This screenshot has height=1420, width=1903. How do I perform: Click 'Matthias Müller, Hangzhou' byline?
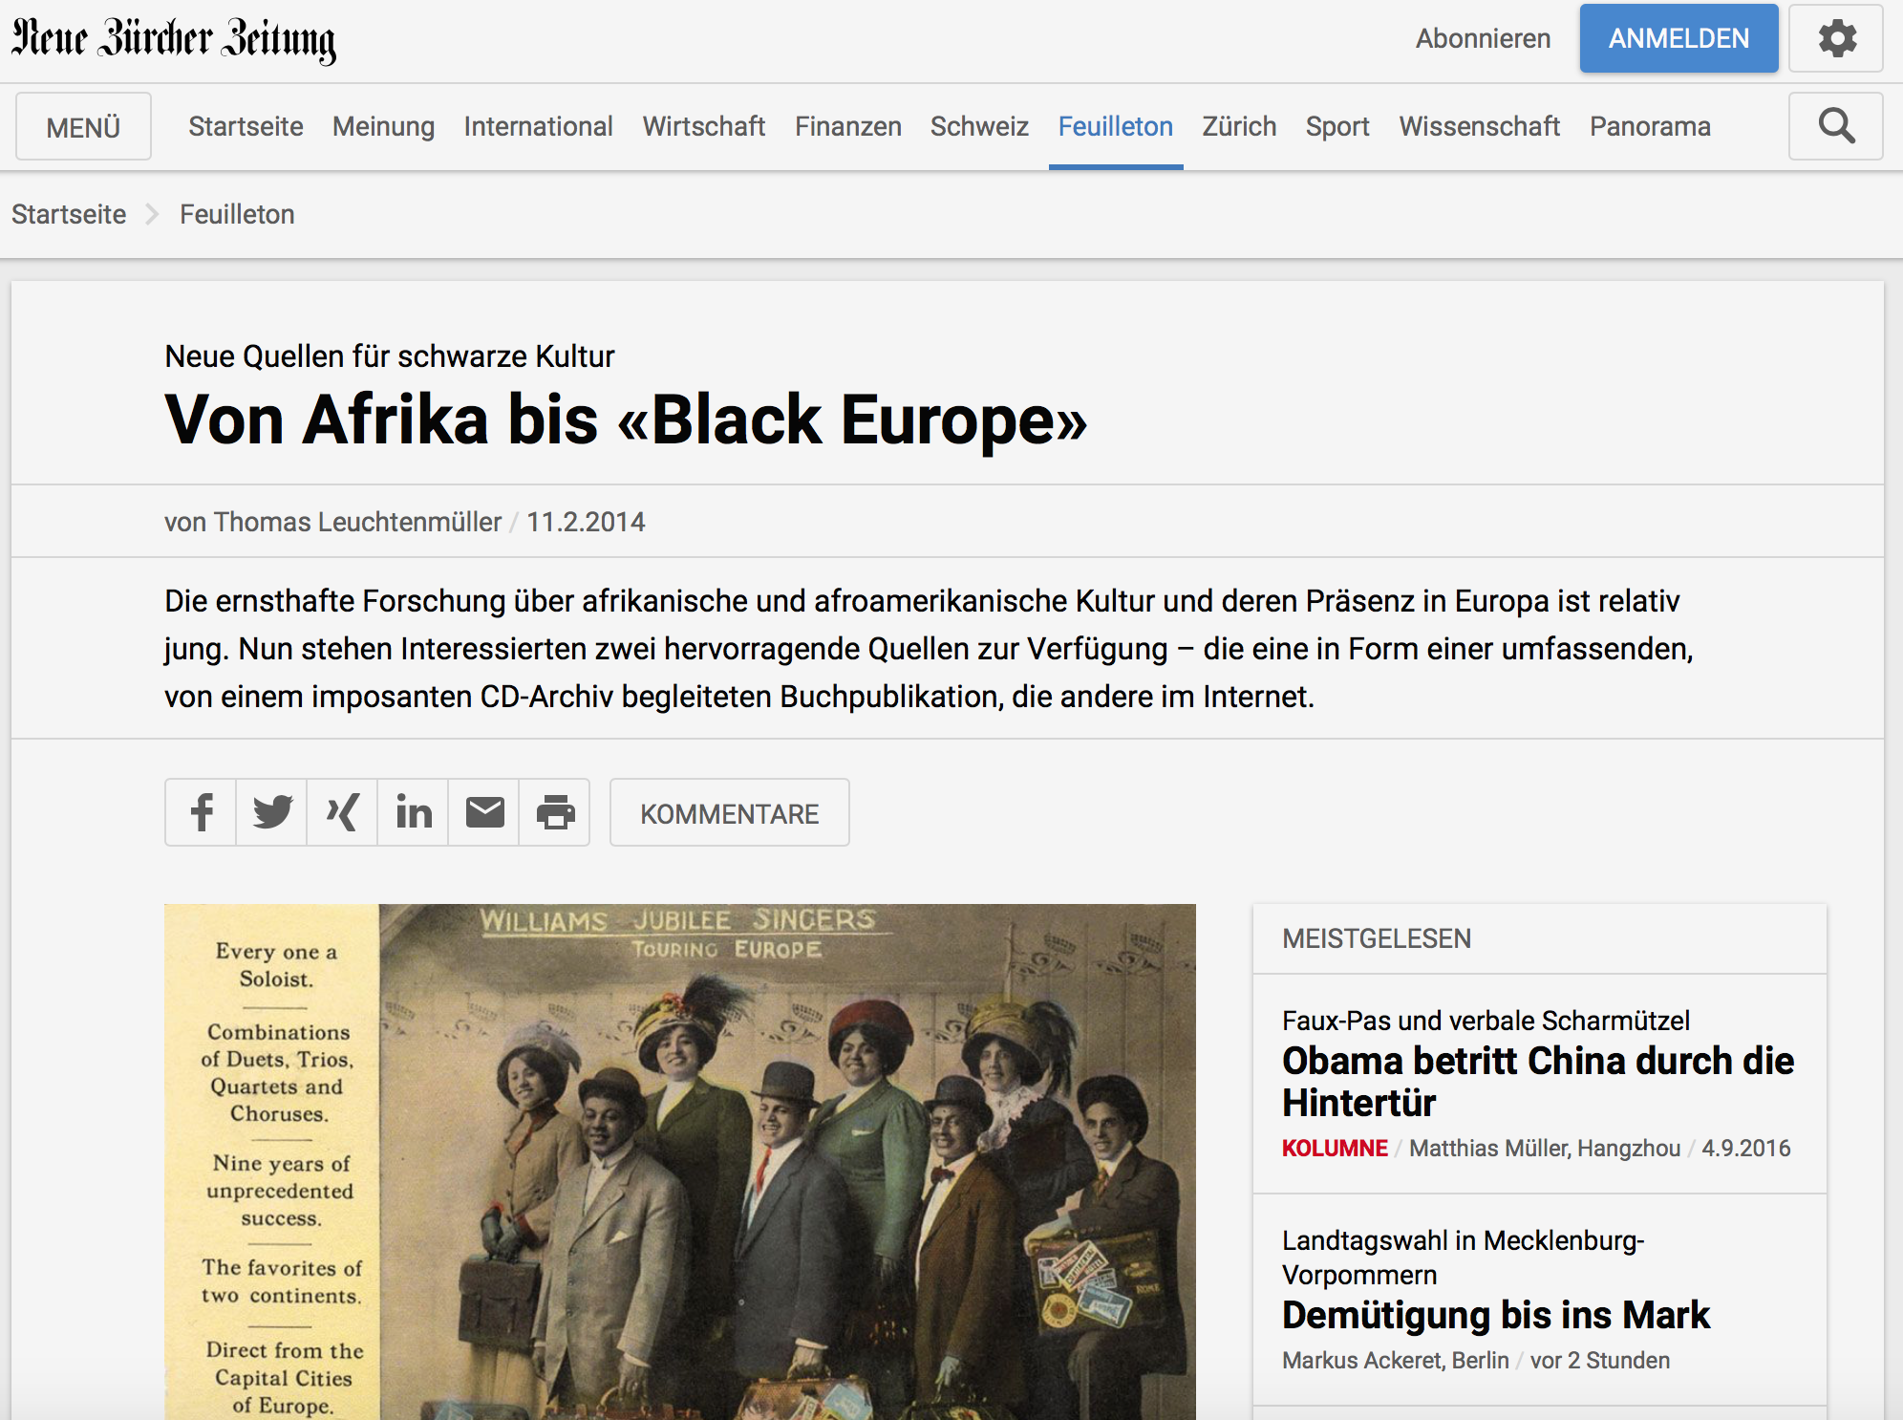[x=1545, y=1148]
